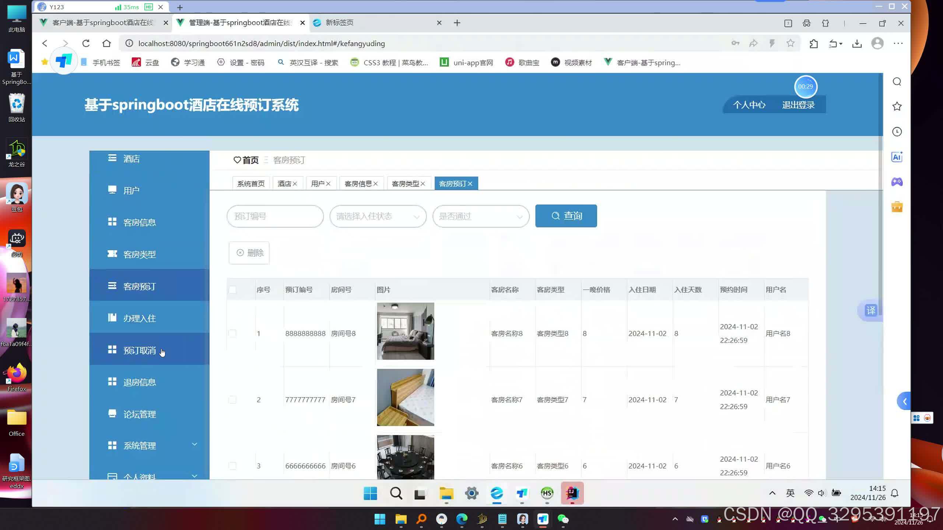Click the 首页 breadcrumb link
The image size is (943, 530).
[x=246, y=160]
